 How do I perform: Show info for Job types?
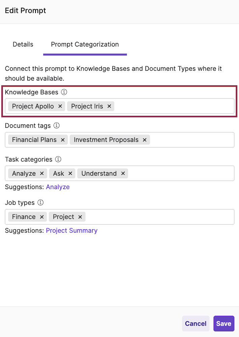point(40,203)
